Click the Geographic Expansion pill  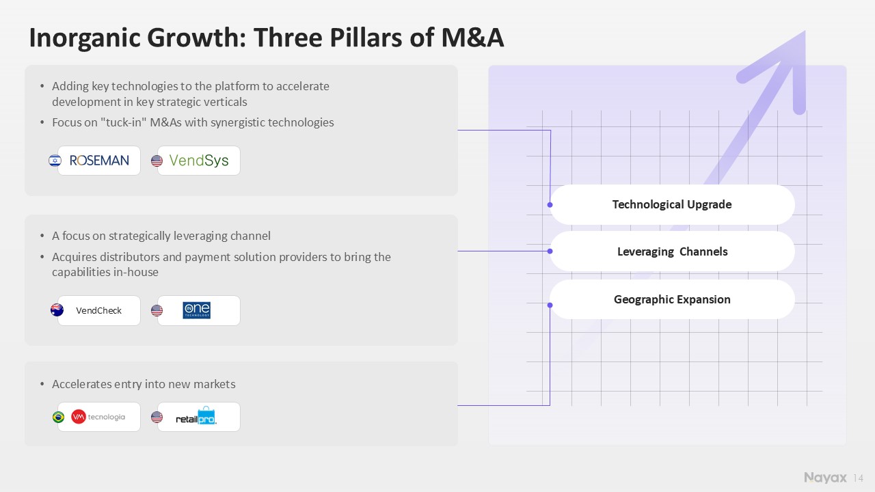coord(672,299)
